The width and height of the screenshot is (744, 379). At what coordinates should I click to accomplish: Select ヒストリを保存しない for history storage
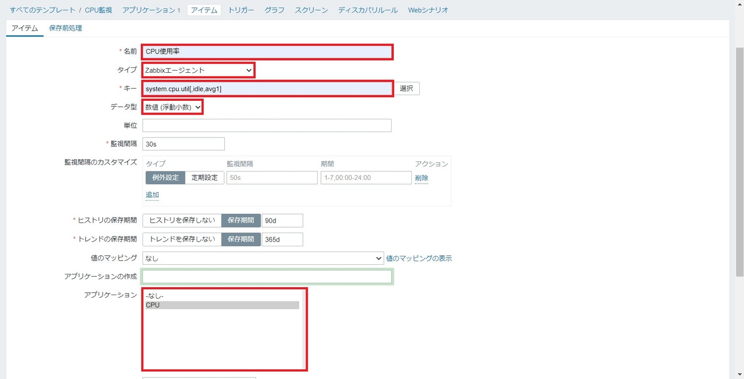click(x=181, y=220)
